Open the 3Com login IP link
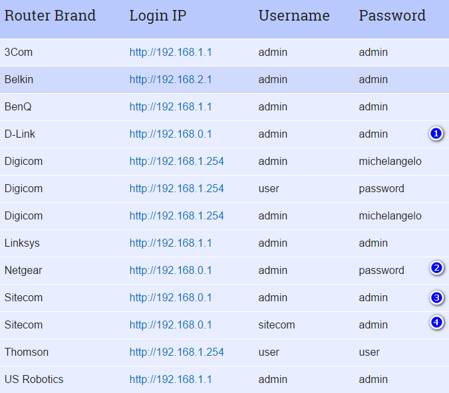 point(171,53)
